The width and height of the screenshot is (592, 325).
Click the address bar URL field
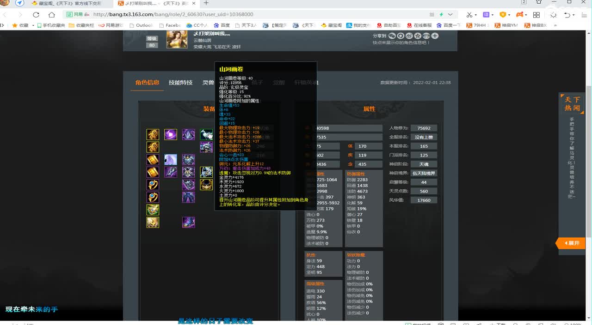coord(259,14)
